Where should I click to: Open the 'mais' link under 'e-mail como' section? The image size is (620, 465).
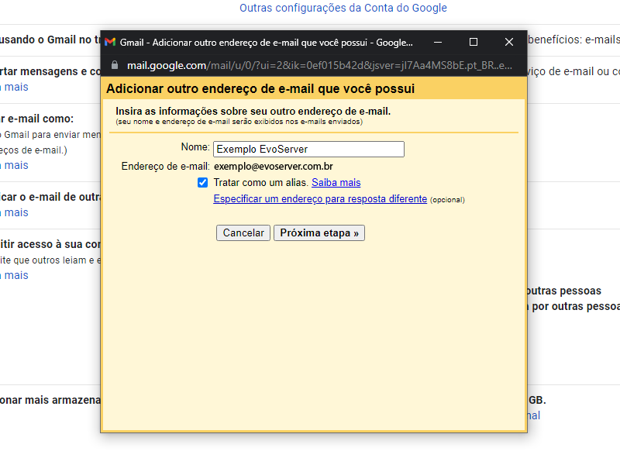[16, 165]
